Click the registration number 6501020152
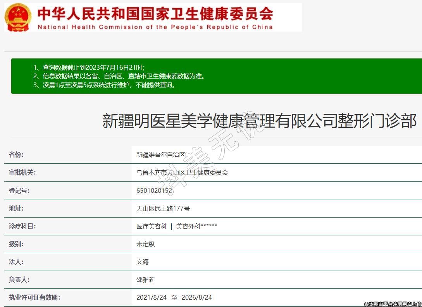Viewport: 422px width, 307px height. 154,190
